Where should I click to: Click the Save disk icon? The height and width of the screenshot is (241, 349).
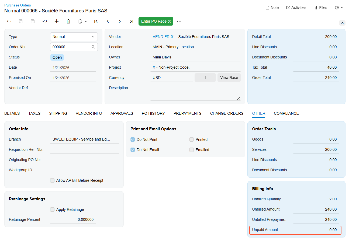click(x=33, y=21)
